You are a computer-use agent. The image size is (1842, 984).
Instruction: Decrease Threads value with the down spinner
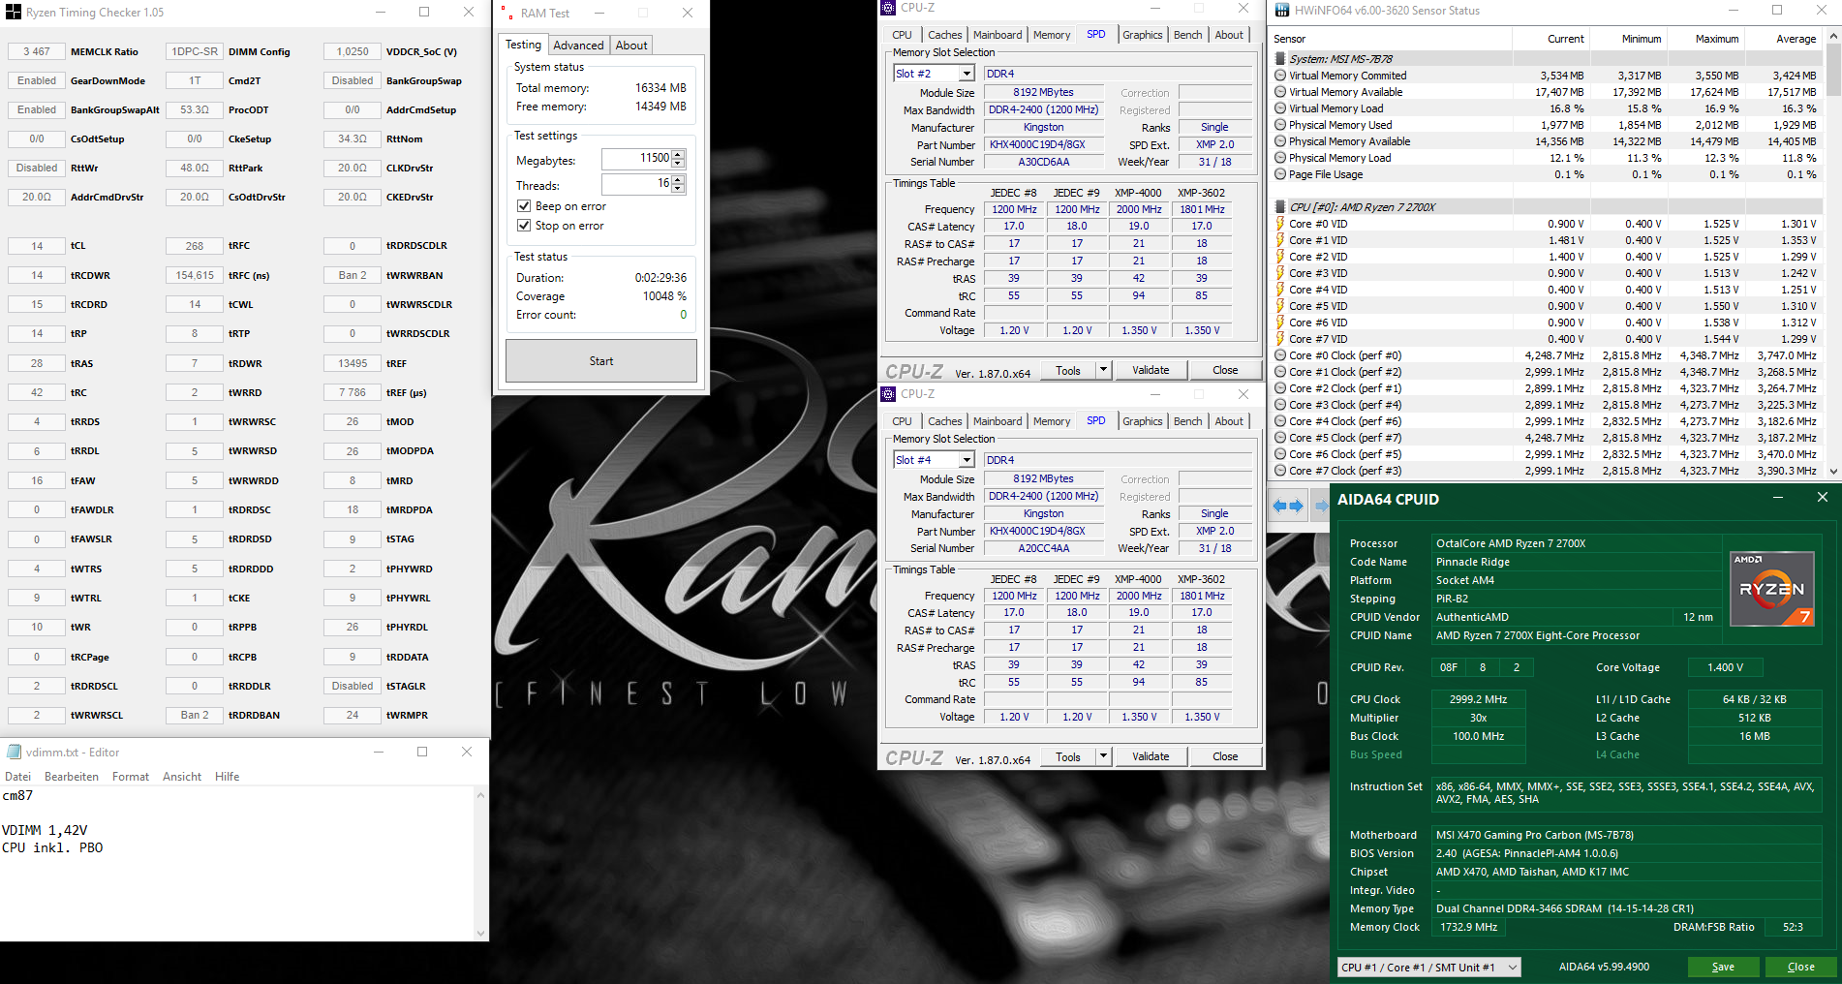678,188
